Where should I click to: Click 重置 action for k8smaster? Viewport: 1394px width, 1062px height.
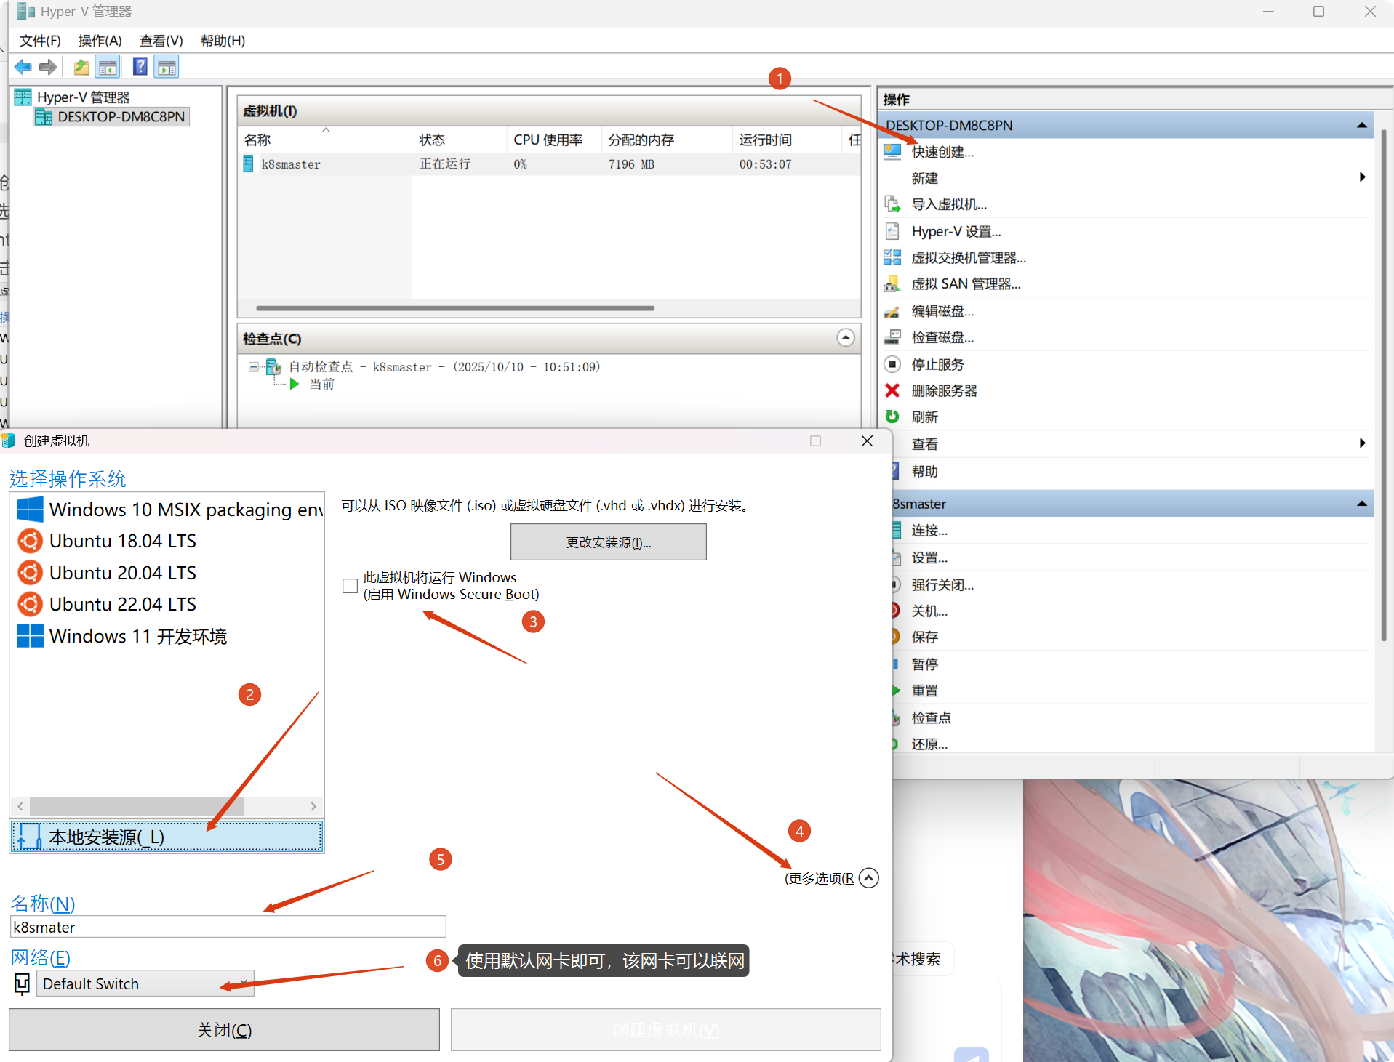click(x=924, y=691)
